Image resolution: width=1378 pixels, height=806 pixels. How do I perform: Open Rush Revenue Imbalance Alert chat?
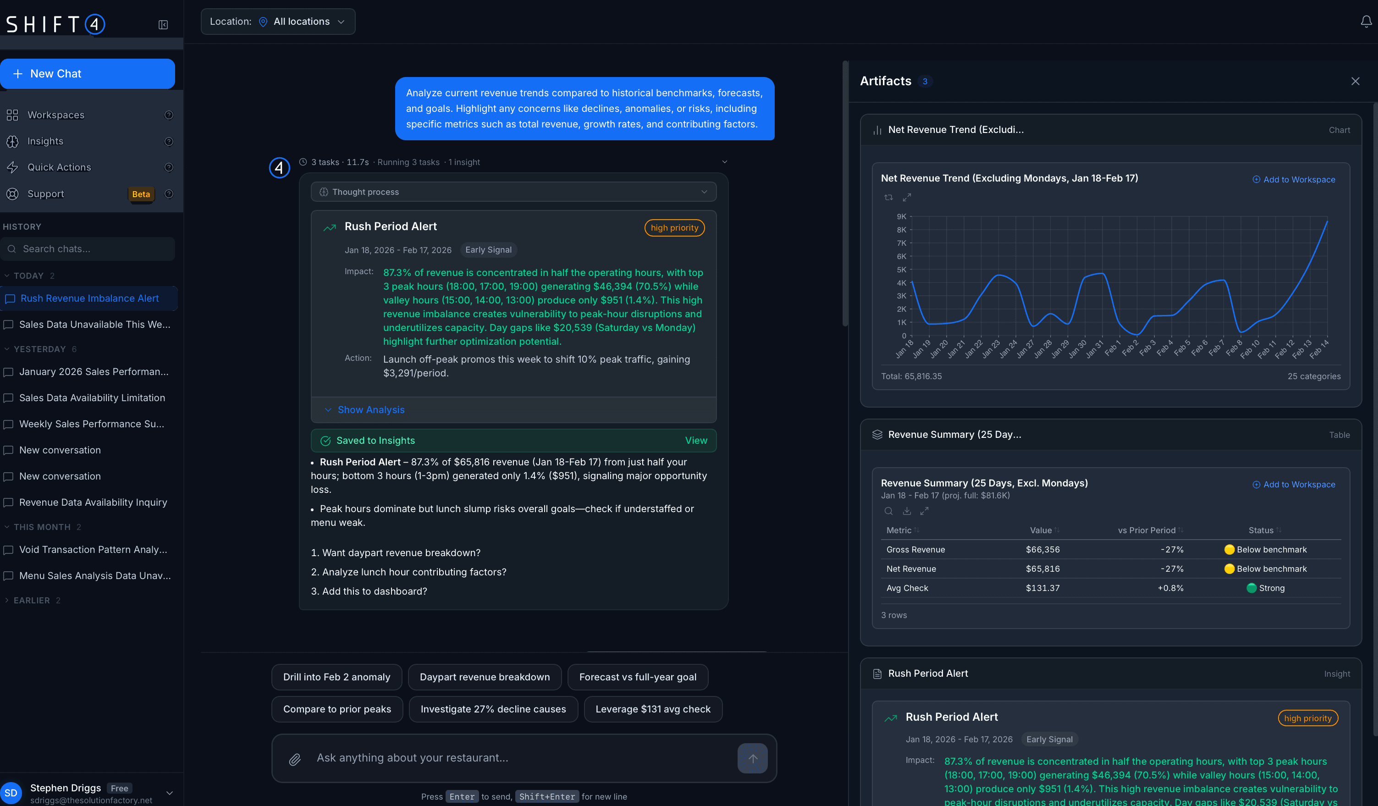click(x=88, y=298)
